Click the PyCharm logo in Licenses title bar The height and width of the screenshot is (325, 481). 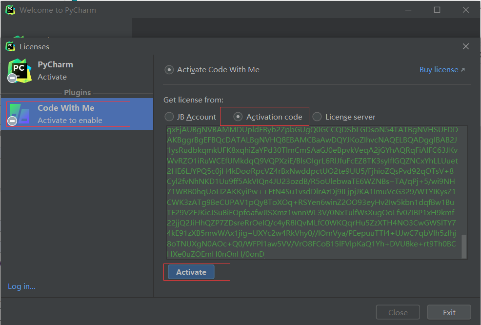coord(10,46)
